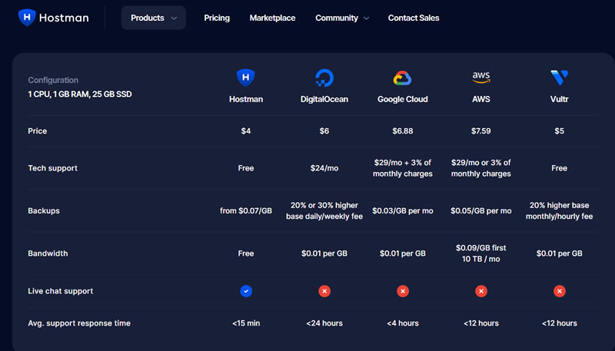Click '$0.09/GB first 10 TB / mo' cell
Viewport: 615px width, 351px height.
click(481, 253)
